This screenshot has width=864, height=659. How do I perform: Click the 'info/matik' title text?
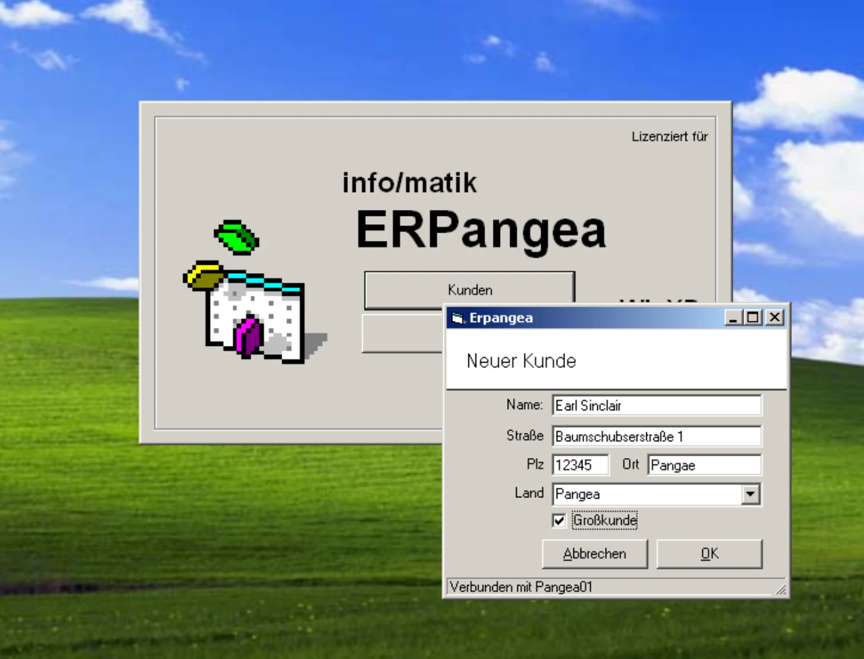tap(410, 183)
